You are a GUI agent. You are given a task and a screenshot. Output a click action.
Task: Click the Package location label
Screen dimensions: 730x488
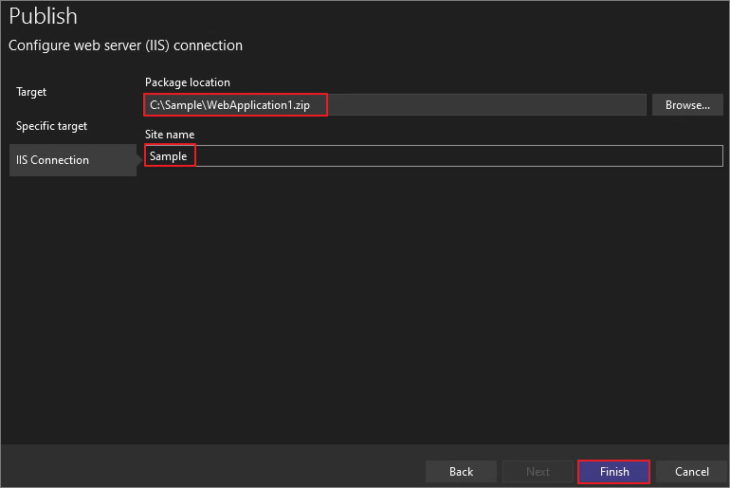click(x=188, y=82)
